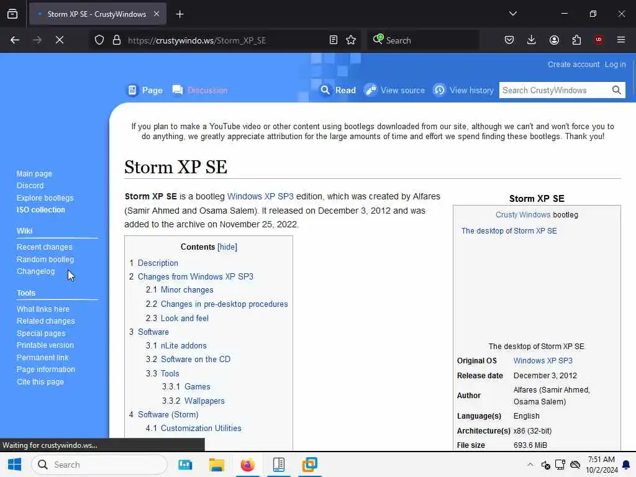Open the Discussion tab
The height and width of the screenshot is (477, 636).
[200, 90]
